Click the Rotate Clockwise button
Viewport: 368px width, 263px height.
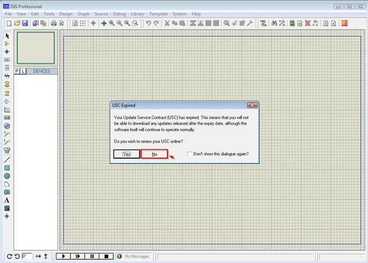point(9,256)
